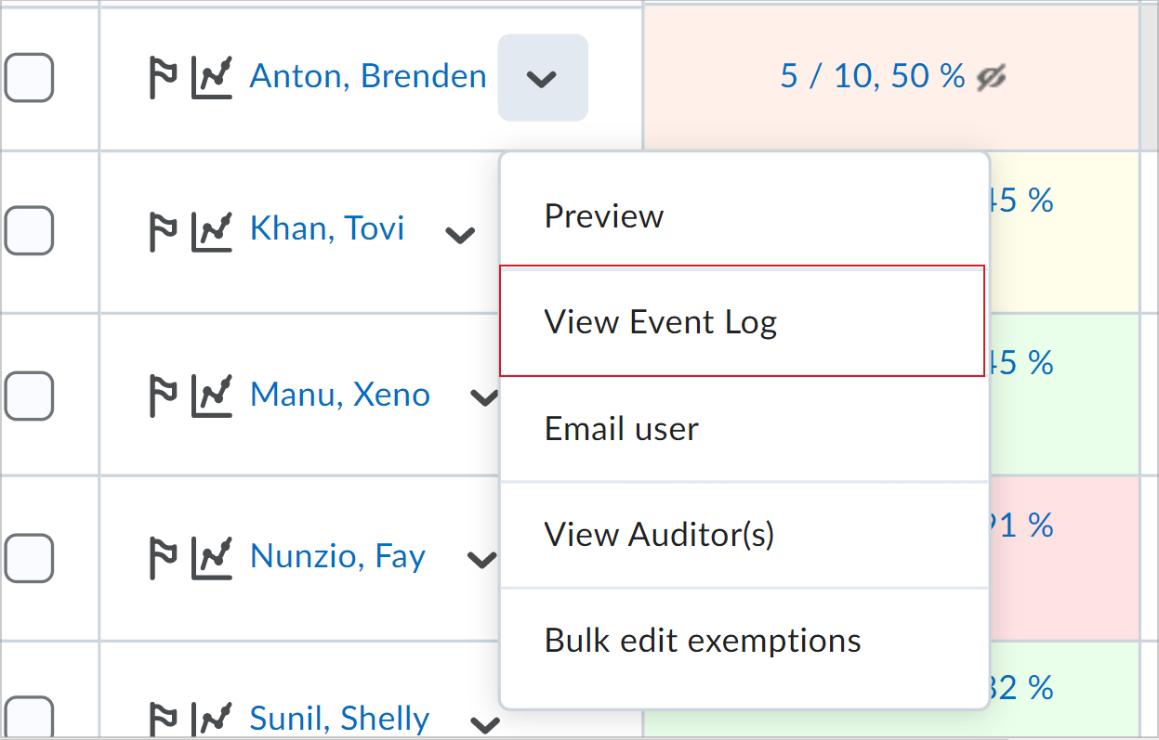
Task: Check the checkbox beside Nunzio, Fay
Action: [29, 558]
